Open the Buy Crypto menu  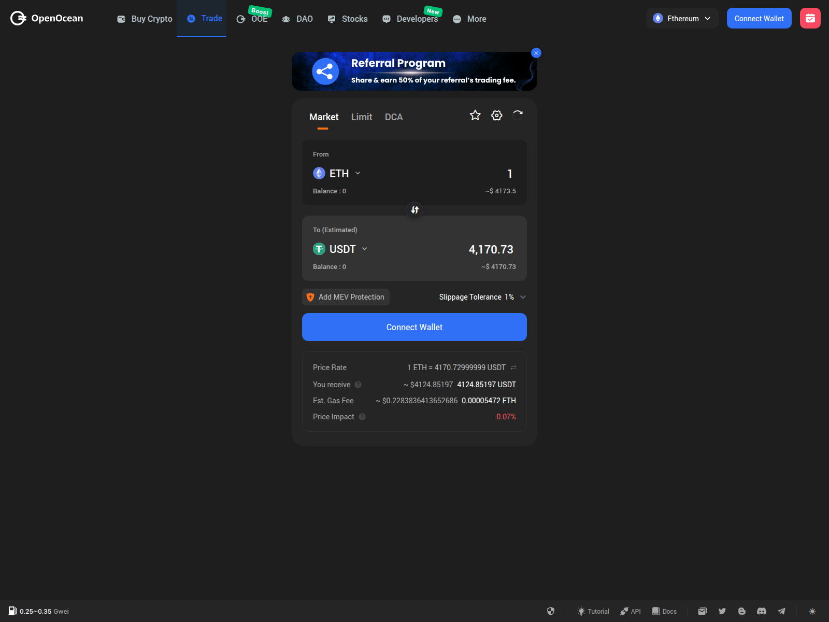tap(145, 19)
